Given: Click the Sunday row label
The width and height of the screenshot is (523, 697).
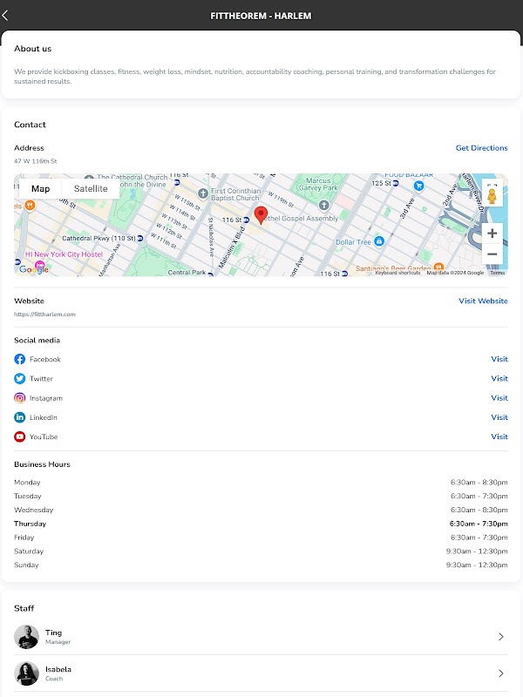Looking at the screenshot, I should [x=26, y=565].
